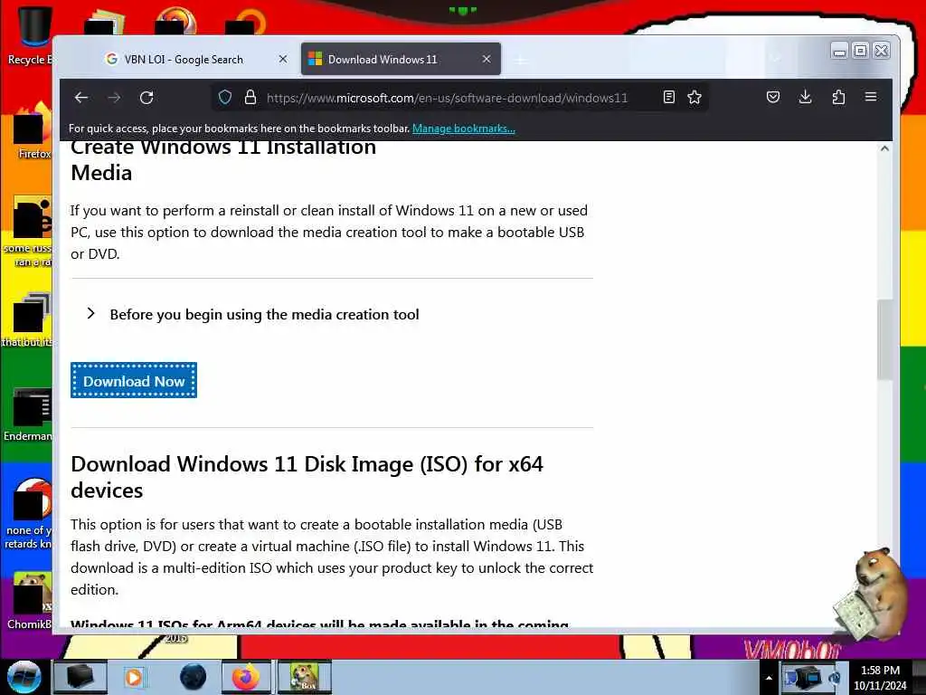Open the clock showing 1:58 PM
Image resolution: width=926 pixels, height=695 pixels.
coord(880,677)
